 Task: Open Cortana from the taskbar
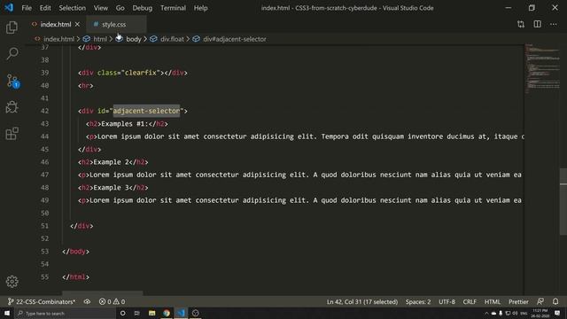point(122,313)
